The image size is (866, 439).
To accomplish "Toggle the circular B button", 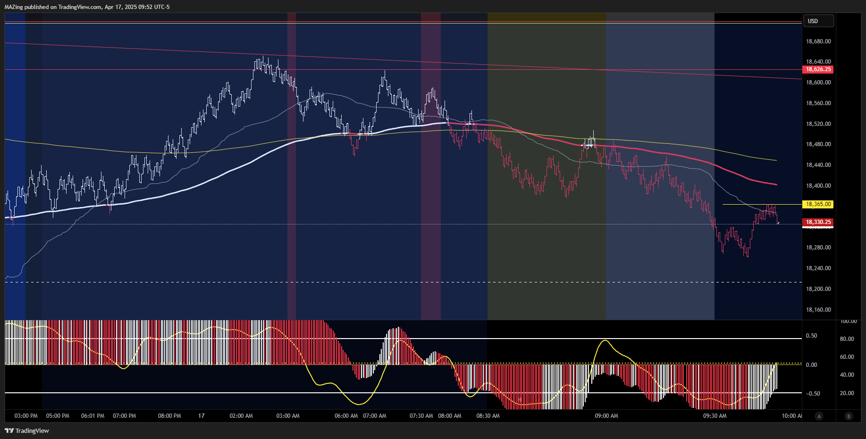I will pyautogui.click(x=849, y=416).
